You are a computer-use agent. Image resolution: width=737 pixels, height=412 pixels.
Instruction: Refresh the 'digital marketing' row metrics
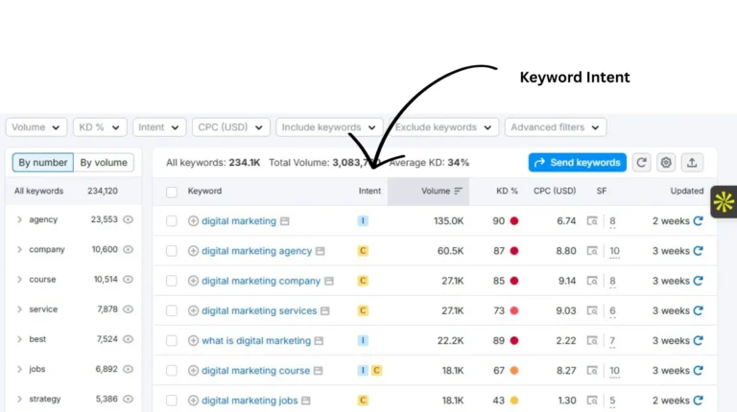[x=698, y=221]
